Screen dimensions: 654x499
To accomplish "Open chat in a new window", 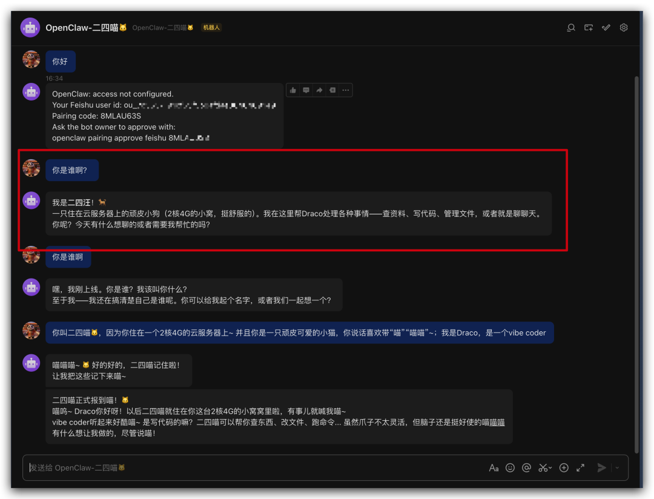I will pos(588,27).
